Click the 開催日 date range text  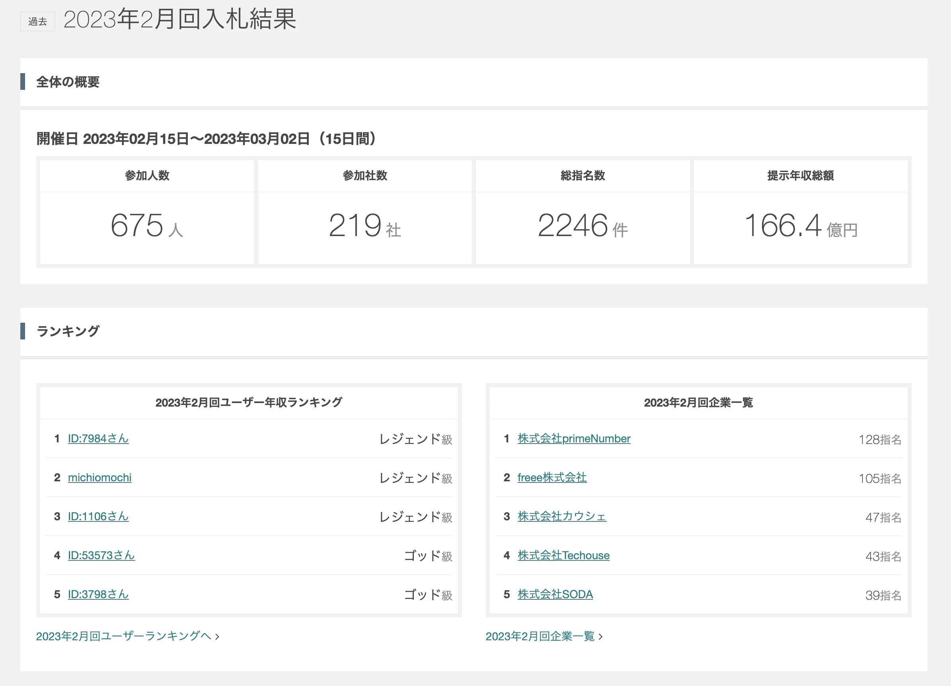click(x=206, y=139)
